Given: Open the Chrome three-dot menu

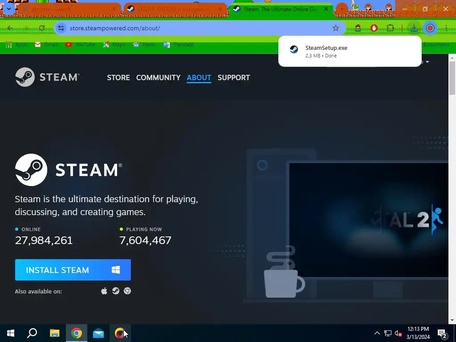Looking at the screenshot, I should pyautogui.click(x=446, y=28).
